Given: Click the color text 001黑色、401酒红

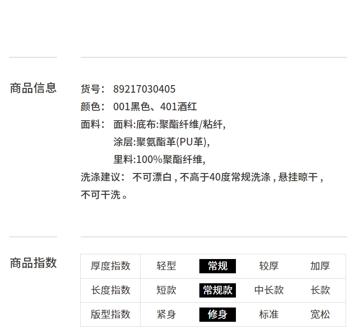Looking at the screenshot, I should [155, 106].
